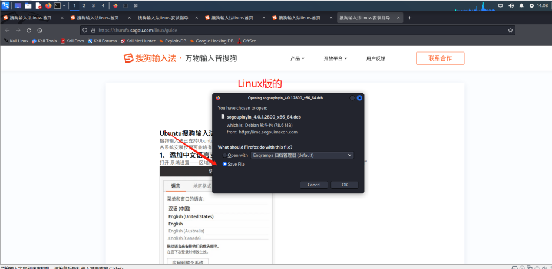Viewport: 552px width, 269px height.
Task: Focus the Firefox window in taskbar
Action: 115,6
